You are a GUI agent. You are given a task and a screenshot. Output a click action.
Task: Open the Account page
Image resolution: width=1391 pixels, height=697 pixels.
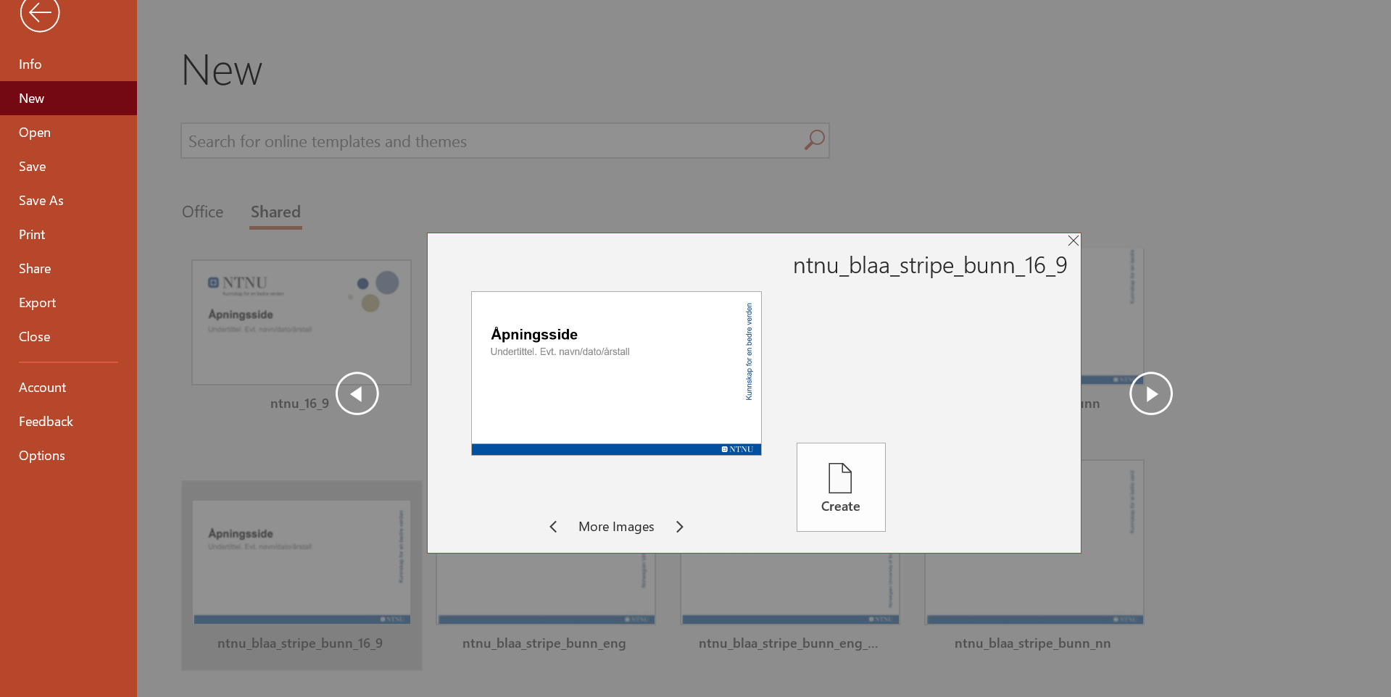(68, 388)
